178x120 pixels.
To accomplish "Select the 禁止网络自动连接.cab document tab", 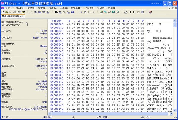I will (13, 16).
